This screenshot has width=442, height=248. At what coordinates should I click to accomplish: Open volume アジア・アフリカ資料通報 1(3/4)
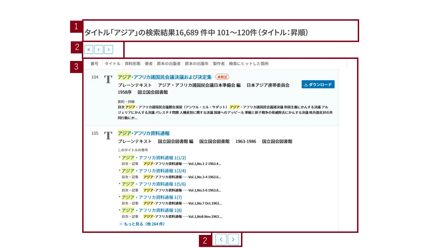pyautogui.click(x=154, y=171)
